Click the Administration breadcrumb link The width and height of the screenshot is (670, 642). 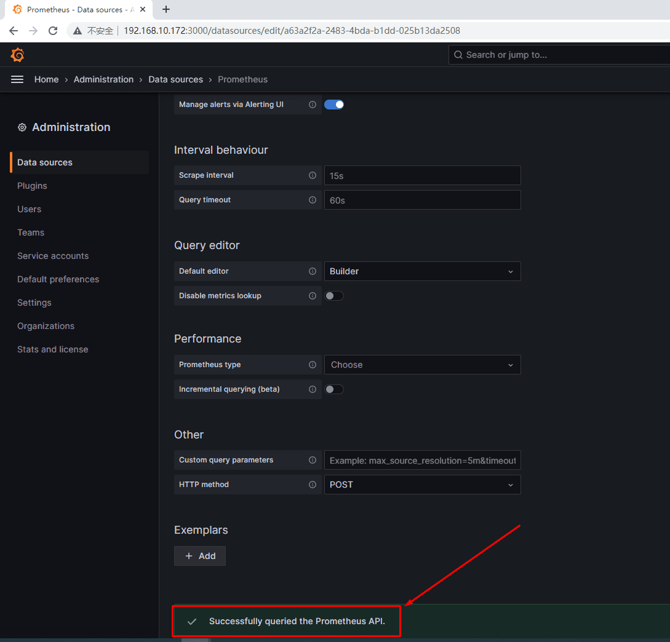(103, 79)
